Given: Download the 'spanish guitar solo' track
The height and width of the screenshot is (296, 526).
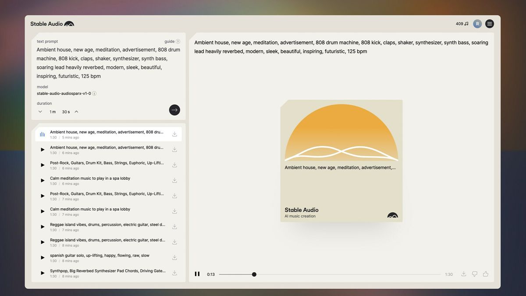Looking at the screenshot, I should coord(174,257).
